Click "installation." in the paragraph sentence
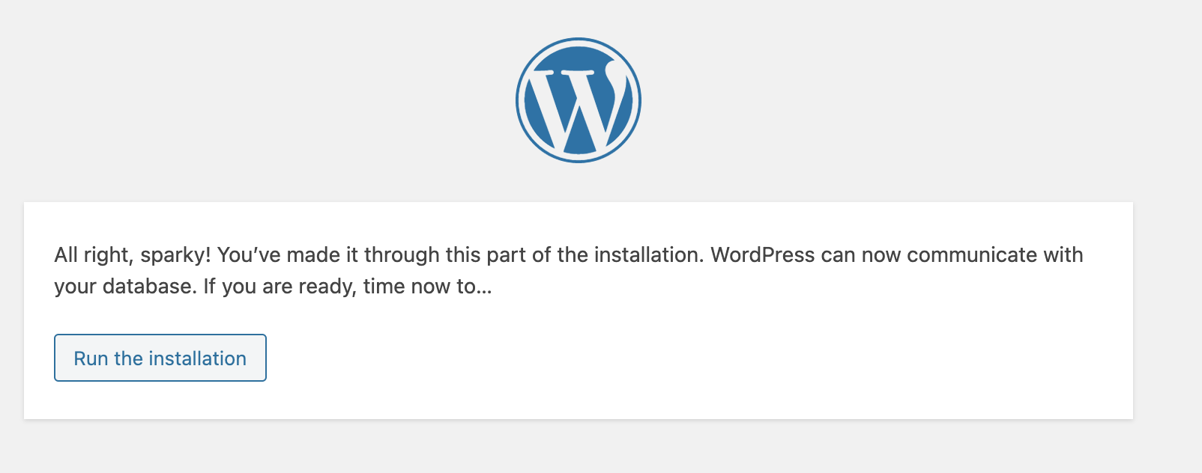 pyautogui.click(x=649, y=255)
